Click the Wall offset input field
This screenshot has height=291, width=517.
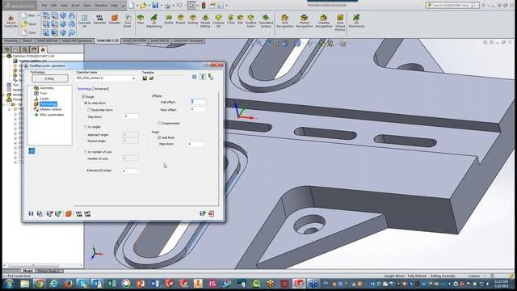(198, 102)
